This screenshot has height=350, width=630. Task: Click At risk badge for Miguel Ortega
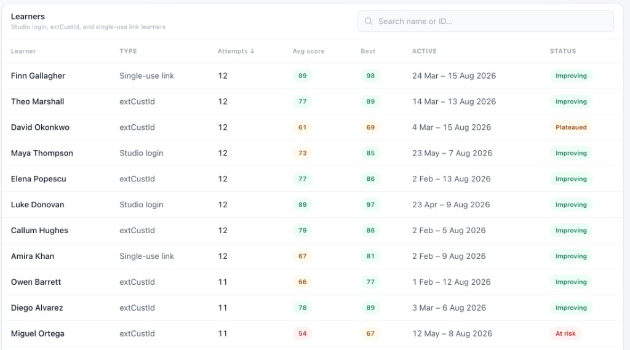[x=565, y=333]
